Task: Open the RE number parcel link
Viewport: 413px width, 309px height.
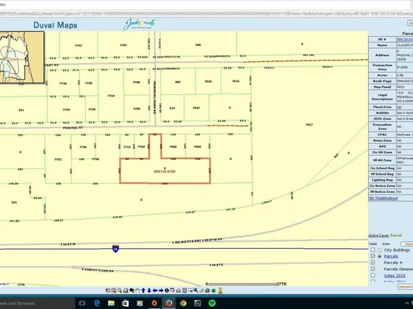Action: click(405, 39)
